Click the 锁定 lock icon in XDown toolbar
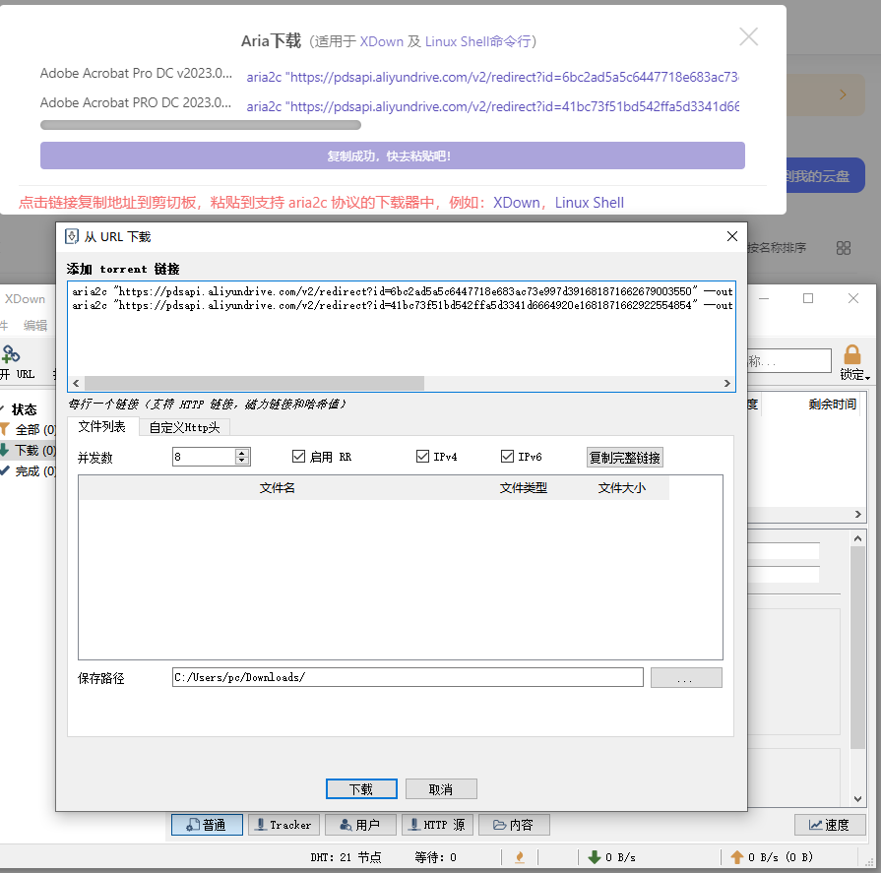 [852, 355]
